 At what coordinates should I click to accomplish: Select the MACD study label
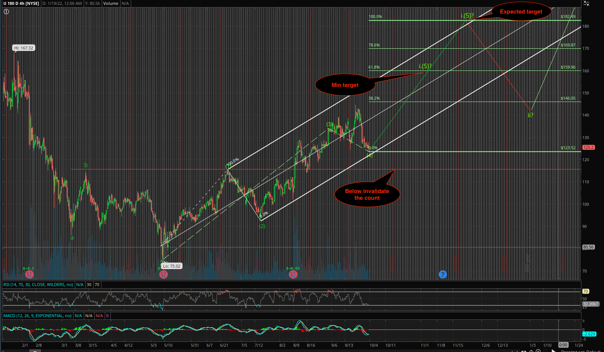point(38,316)
